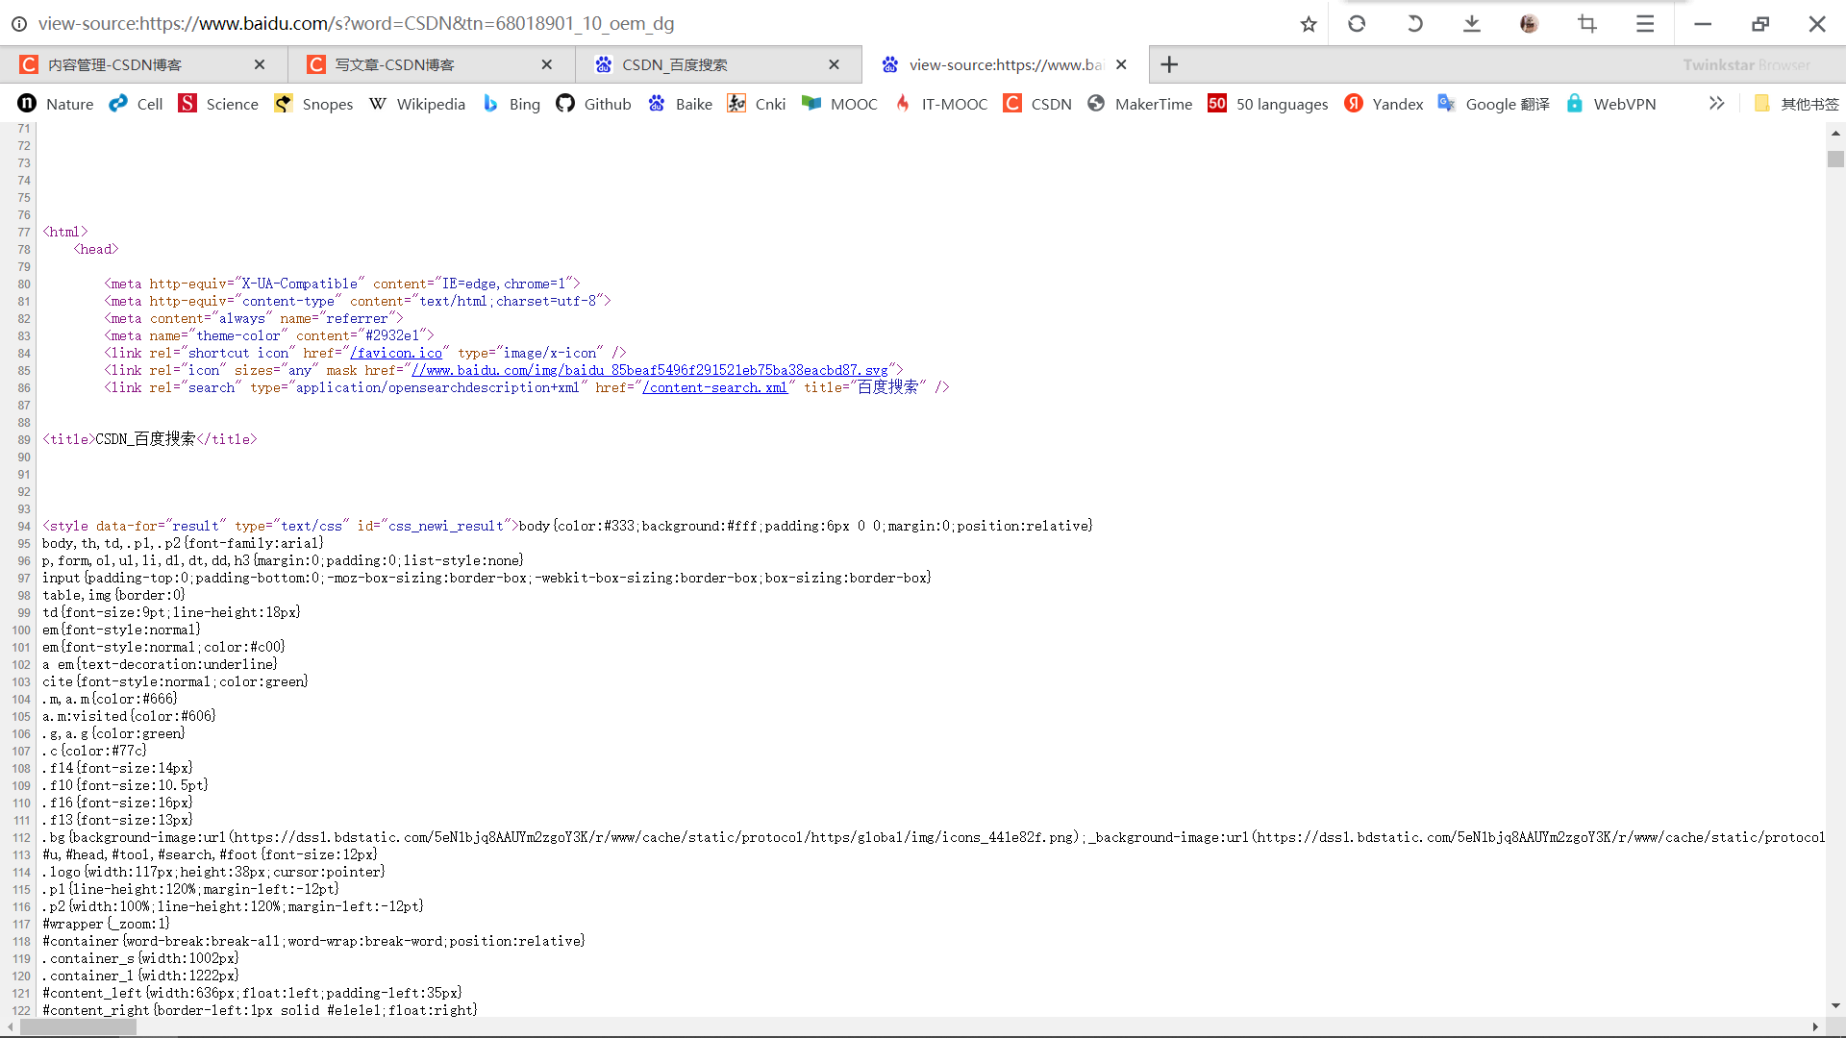Open the user profile avatar
The height and width of the screenshot is (1038, 1846).
1529,24
